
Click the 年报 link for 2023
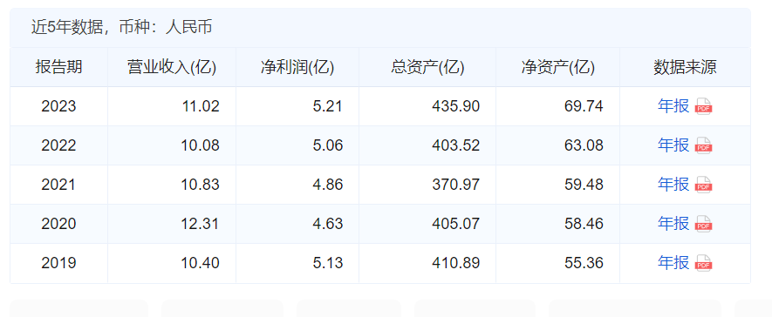(673, 105)
